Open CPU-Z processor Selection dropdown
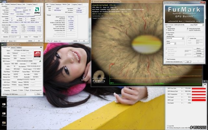This screenshot has width=208, height=130. [x=15, y=37]
